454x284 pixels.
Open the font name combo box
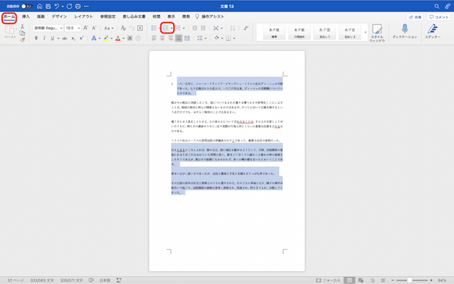point(48,28)
